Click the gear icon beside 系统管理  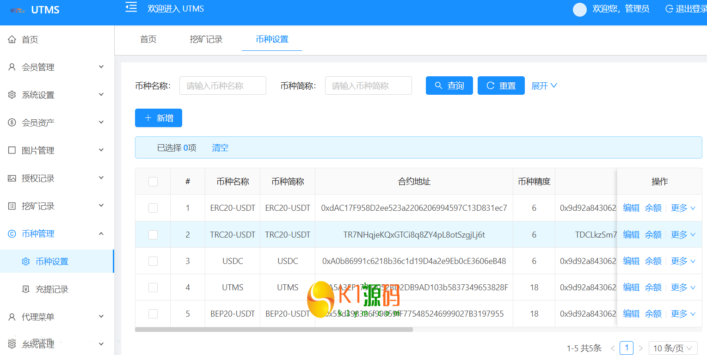coord(12,344)
